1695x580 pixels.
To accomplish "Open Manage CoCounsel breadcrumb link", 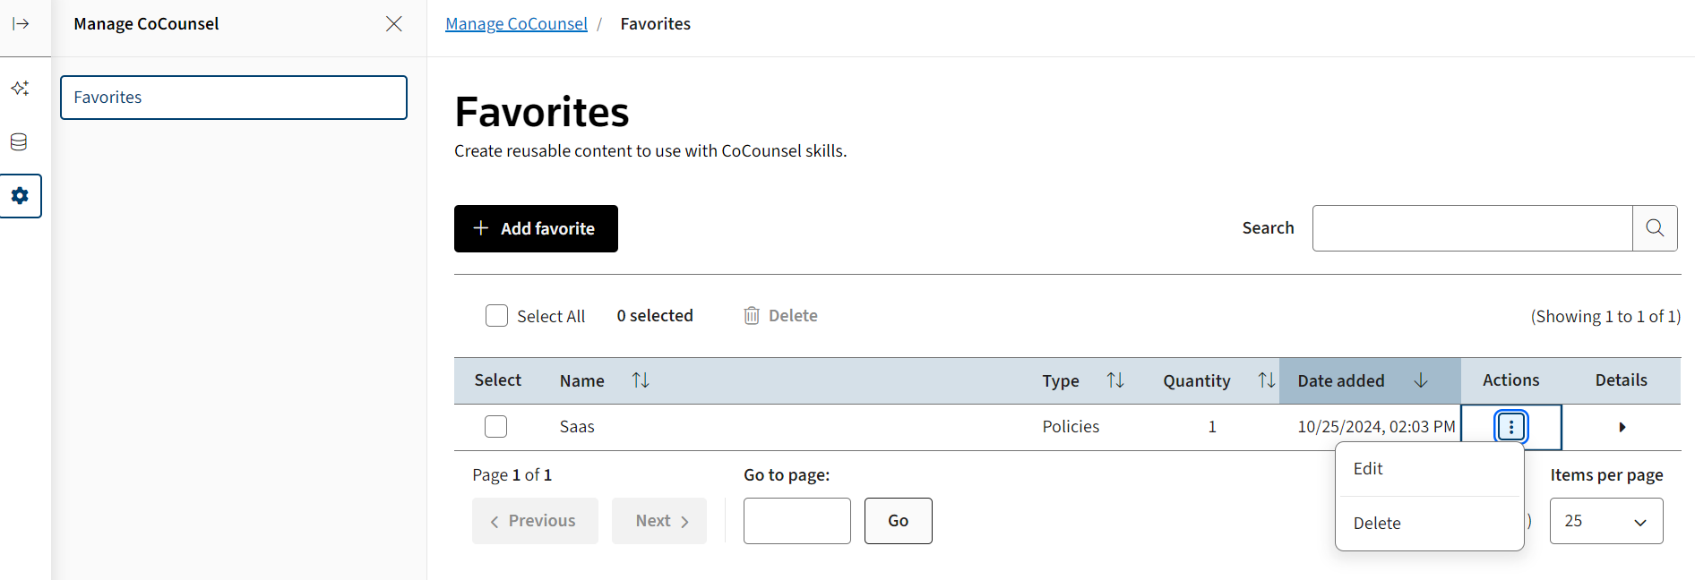I will [516, 24].
